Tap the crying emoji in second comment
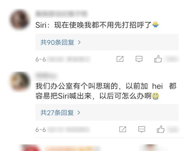Viewport: 186px width, 151px height. pyautogui.click(x=156, y=96)
